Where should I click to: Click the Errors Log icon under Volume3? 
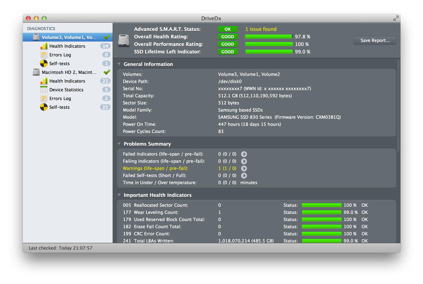point(44,55)
